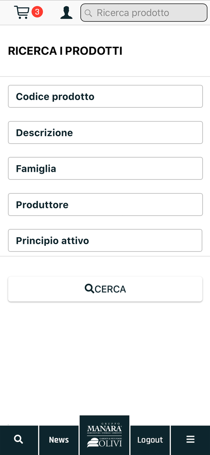Focus the Codice prodotto input field

tap(105, 96)
